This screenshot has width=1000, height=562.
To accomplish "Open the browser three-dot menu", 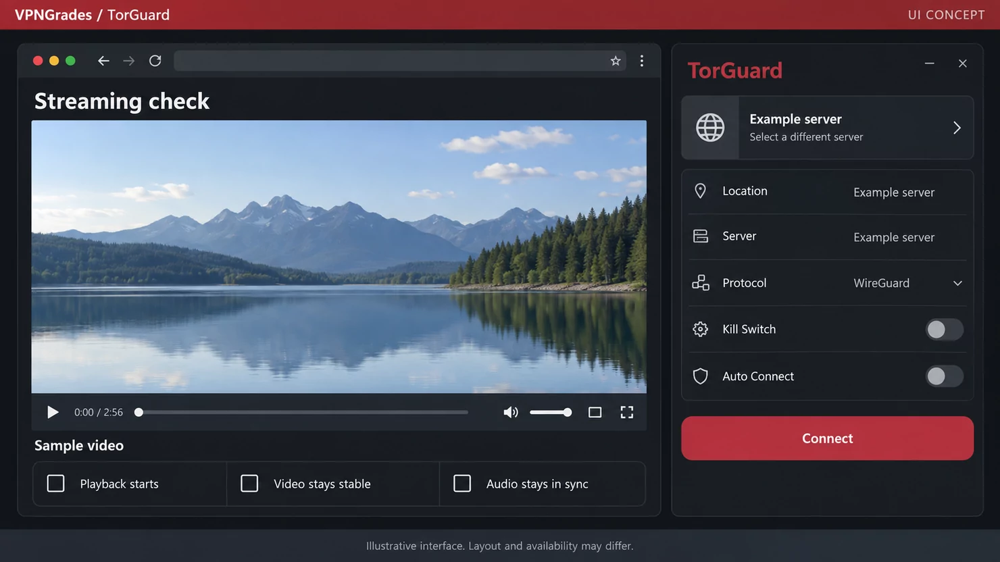I will pos(641,61).
